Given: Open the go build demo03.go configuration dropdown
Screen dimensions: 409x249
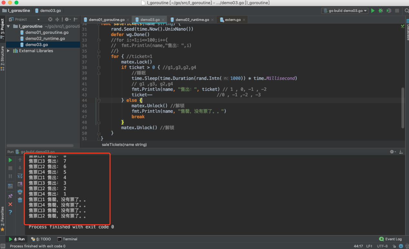Looking at the screenshot, I should [x=345, y=11].
